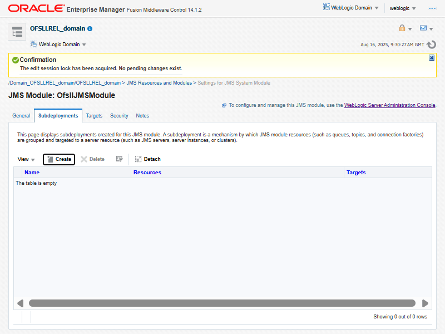
Task: Expand the WebLogic Domain header dropdown
Action: 377,8
